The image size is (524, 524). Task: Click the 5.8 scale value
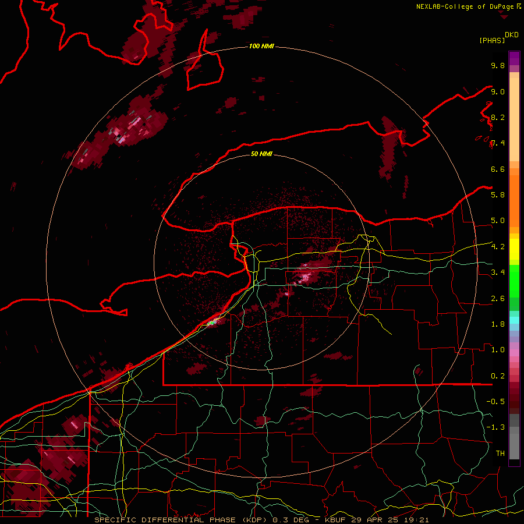coord(498,195)
